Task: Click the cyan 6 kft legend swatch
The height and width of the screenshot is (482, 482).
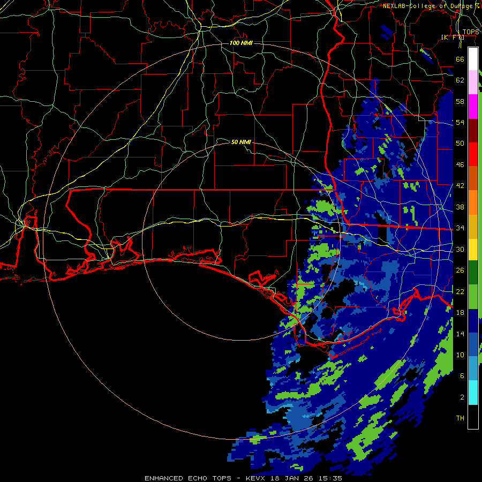Action: coord(473,393)
